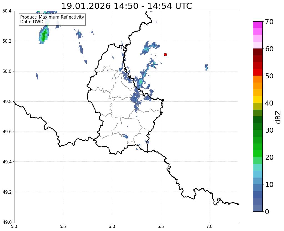The image size is (284, 231).
Task: Click the 'Data: DWD' label
Action: [x=32, y=22]
